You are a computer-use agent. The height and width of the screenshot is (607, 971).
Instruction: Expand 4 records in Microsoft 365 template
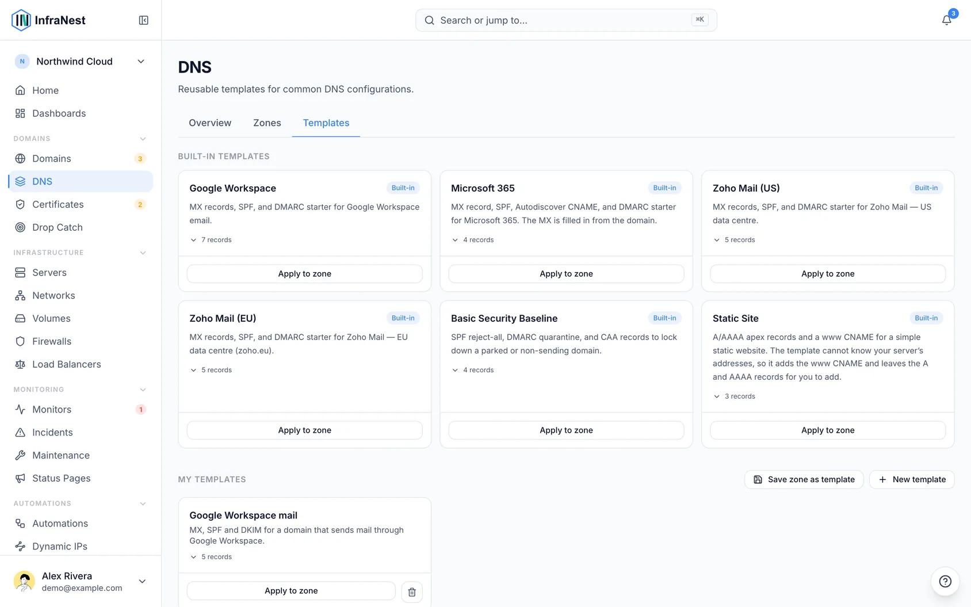(x=472, y=240)
